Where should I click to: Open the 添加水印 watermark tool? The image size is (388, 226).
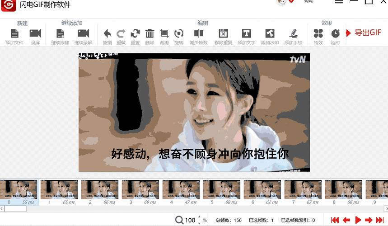tap(270, 33)
